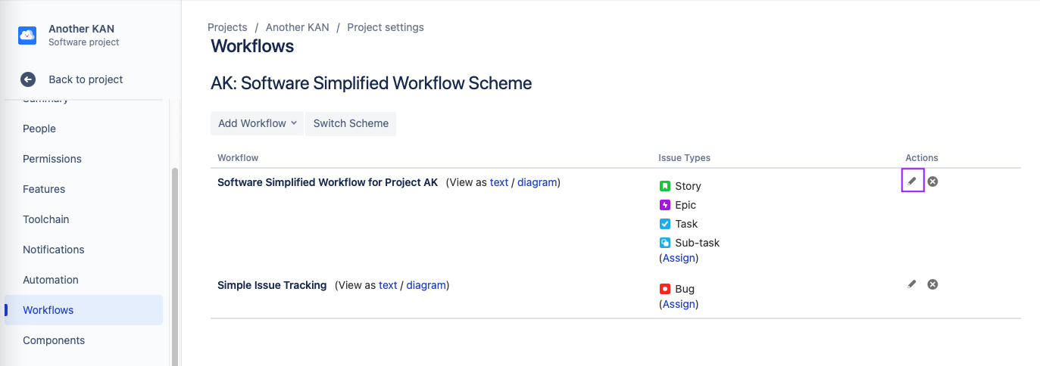Remove the Simple Issue Tracking workflow
Viewport: 1040px width, 366px height.
[933, 284]
